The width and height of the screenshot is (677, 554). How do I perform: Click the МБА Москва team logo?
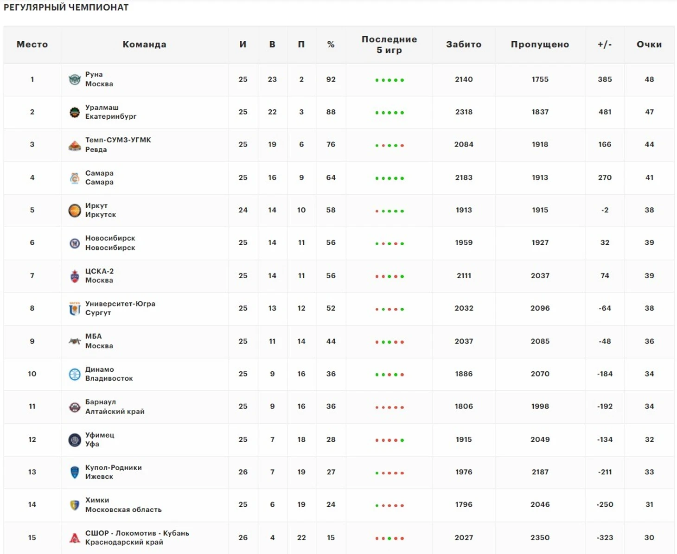point(75,341)
